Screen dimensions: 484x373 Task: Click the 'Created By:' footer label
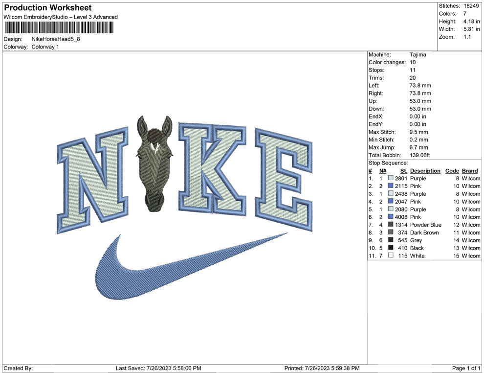[x=18, y=368]
